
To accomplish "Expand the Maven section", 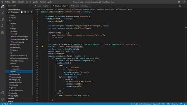I will pos(10,101).
